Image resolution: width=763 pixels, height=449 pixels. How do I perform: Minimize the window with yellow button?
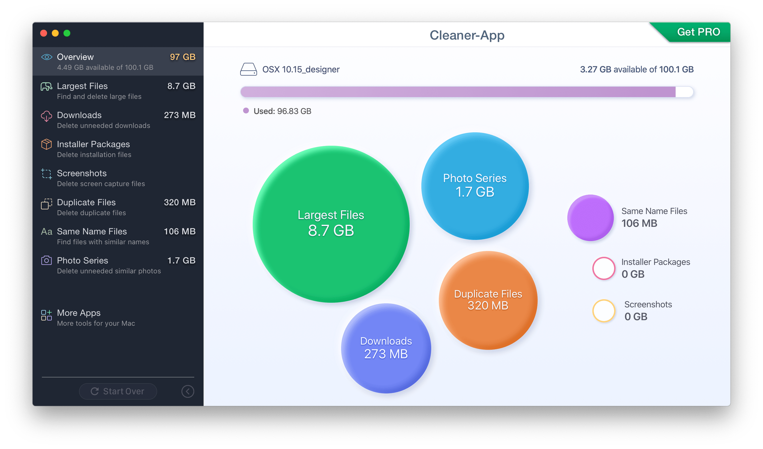(x=55, y=33)
